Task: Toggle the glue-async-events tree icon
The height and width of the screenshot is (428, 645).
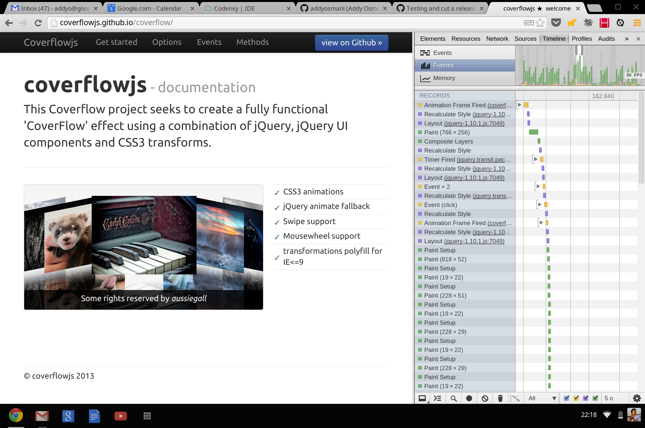Action: [515, 398]
